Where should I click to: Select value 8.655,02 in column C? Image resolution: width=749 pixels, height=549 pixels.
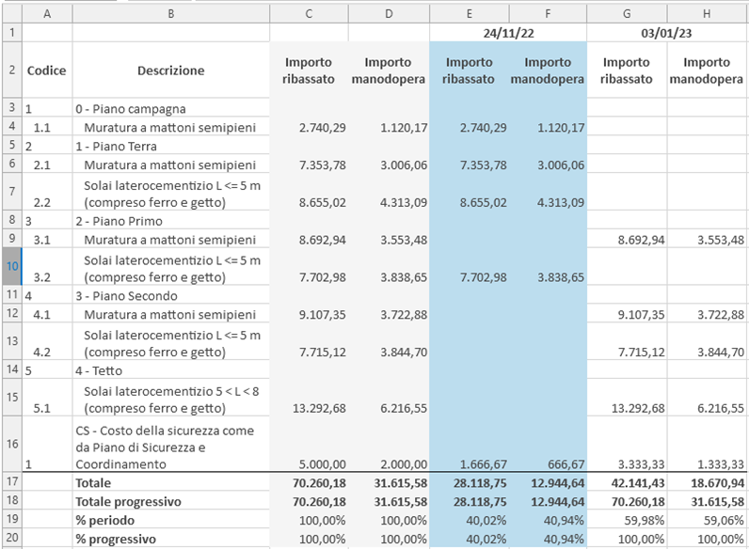pyautogui.click(x=309, y=192)
